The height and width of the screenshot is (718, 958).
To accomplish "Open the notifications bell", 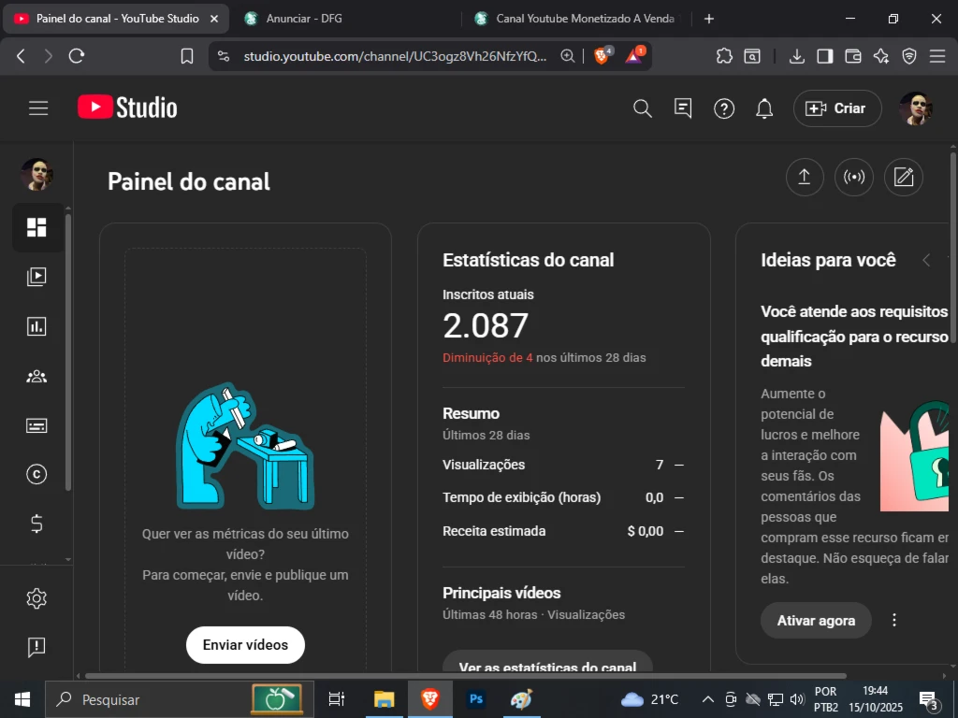I will point(764,108).
